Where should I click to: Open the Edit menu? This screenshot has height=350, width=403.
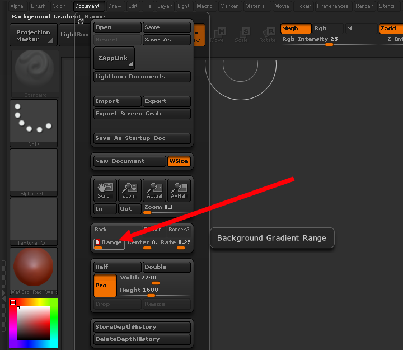coord(133,6)
